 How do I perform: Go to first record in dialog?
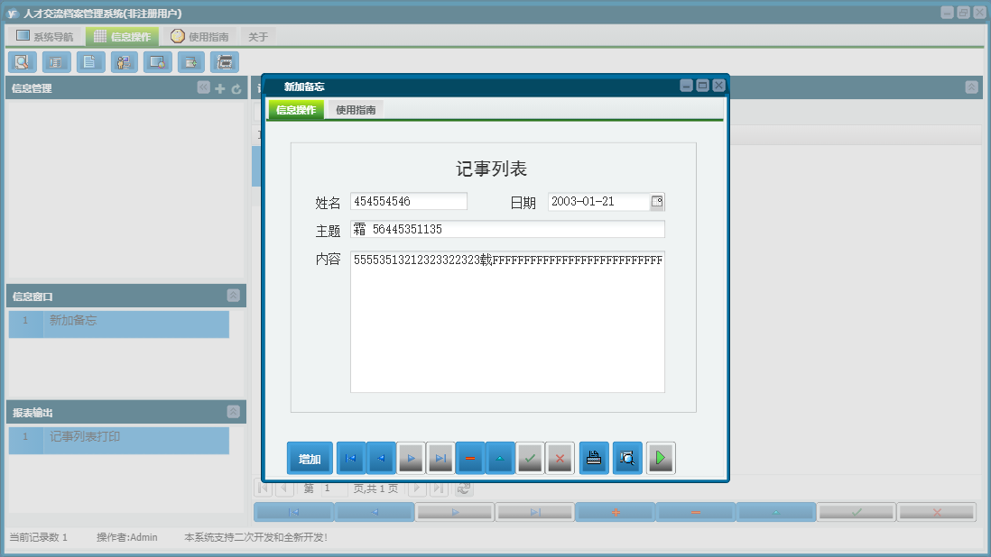(351, 459)
